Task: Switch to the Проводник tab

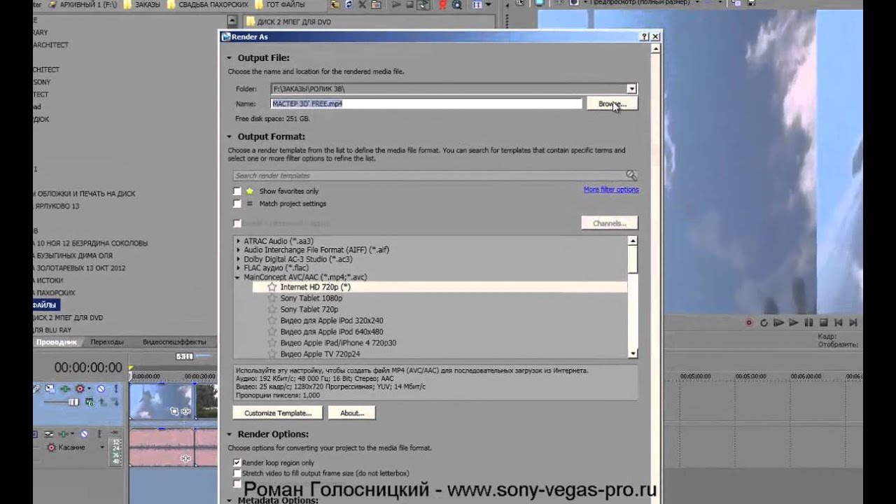Action: point(57,342)
